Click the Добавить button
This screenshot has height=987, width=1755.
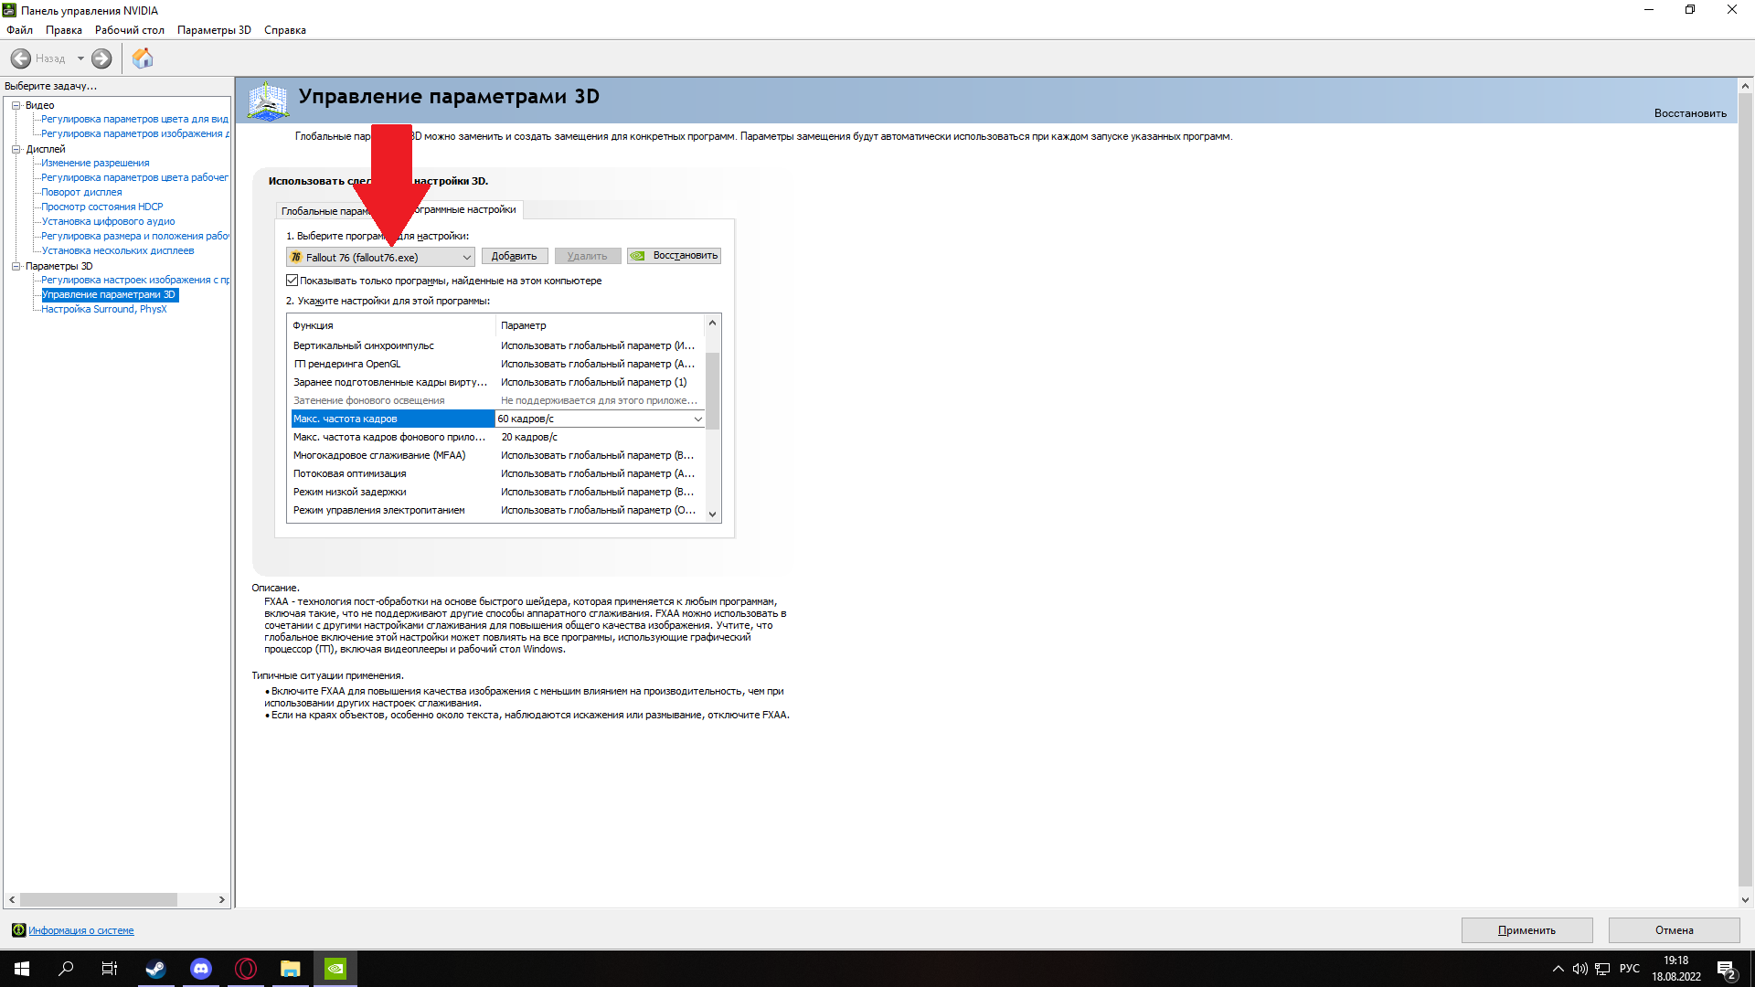(514, 257)
